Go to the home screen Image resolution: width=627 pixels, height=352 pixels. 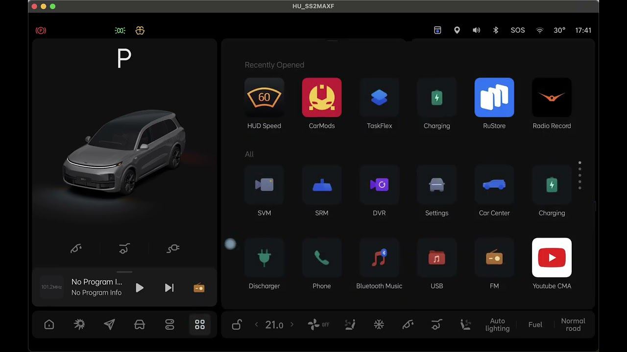coord(49,325)
